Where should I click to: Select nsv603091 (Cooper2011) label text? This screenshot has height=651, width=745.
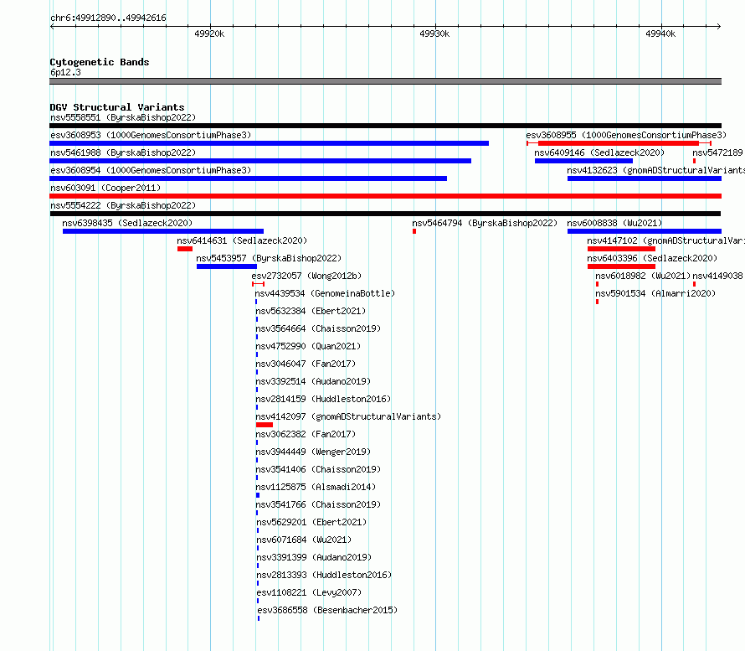(105, 188)
